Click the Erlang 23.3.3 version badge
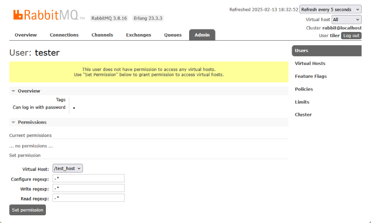371x223 pixels. [148, 18]
